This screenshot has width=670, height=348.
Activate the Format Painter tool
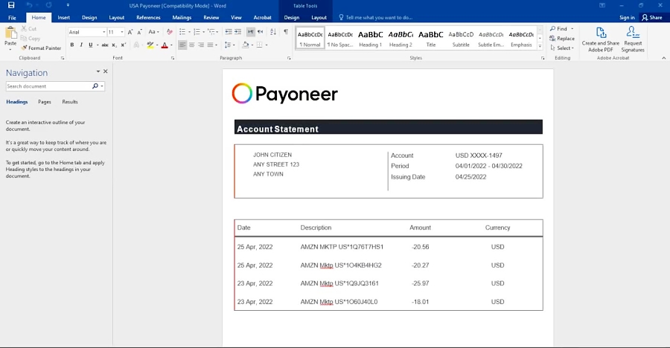pos(41,48)
